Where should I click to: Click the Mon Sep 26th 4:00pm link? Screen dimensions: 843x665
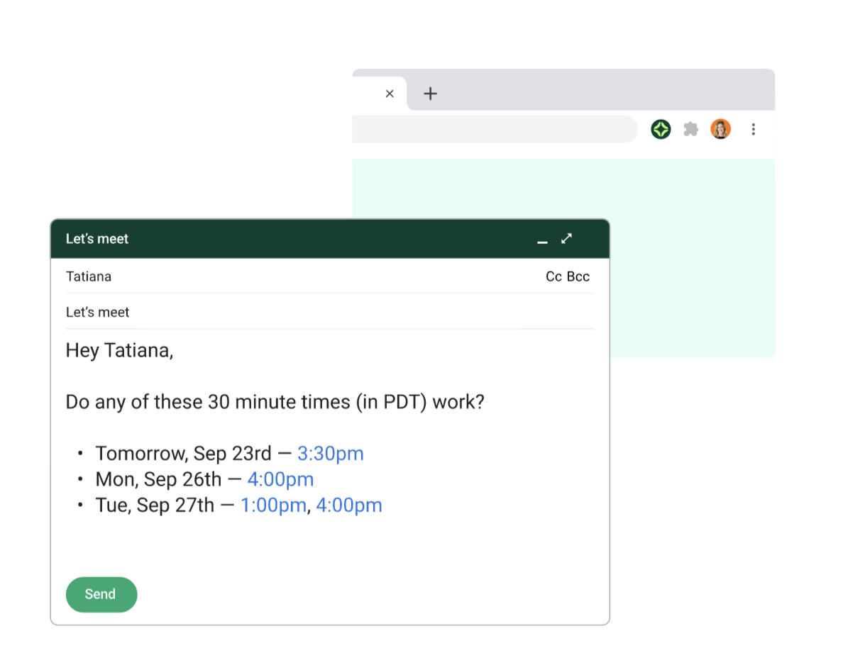coord(280,479)
